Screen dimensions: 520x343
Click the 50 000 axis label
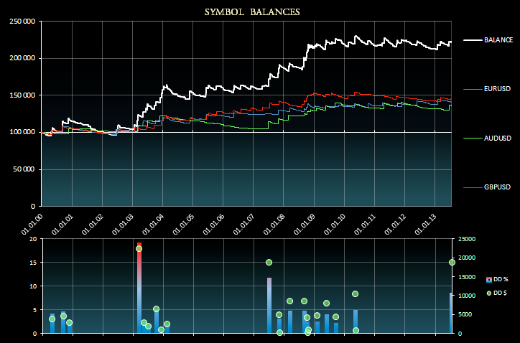[24, 169]
